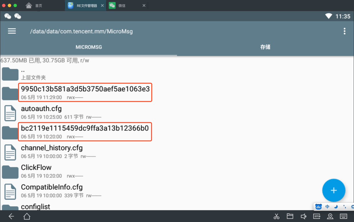Click the folder icon of 9950c13b581a3d5b3750aef5ae1063e3
The image size is (354, 222).
coord(10,93)
